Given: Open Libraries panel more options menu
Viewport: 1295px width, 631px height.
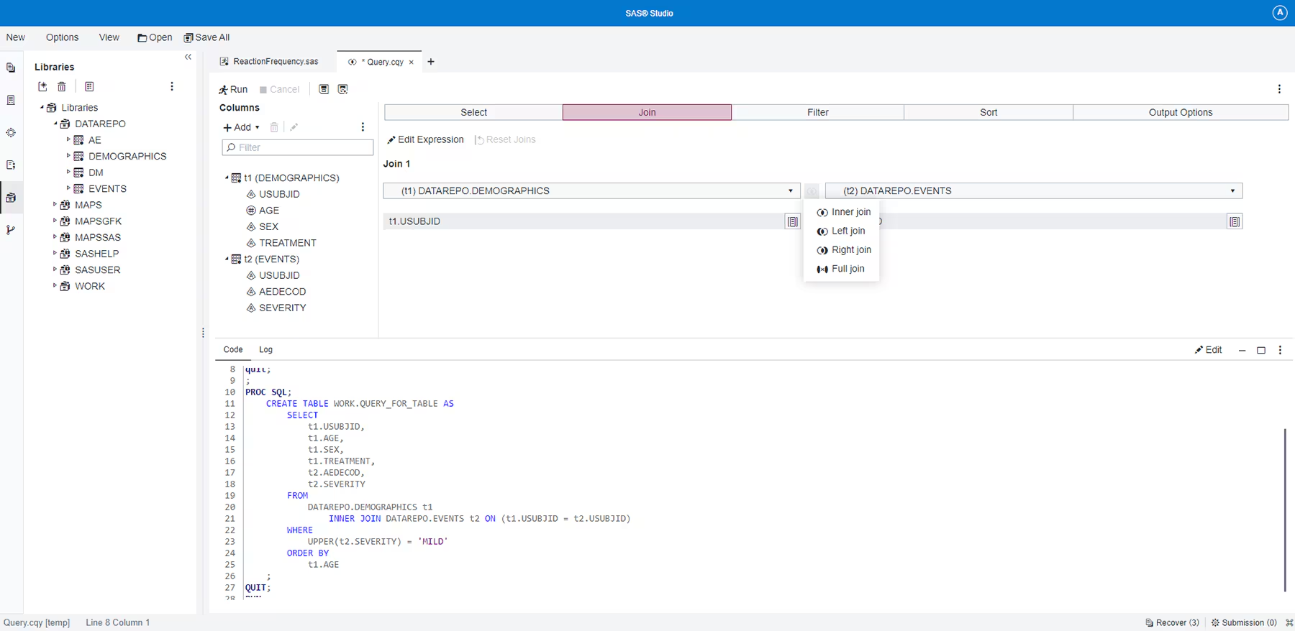Looking at the screenshot, I should pos(171,86).
